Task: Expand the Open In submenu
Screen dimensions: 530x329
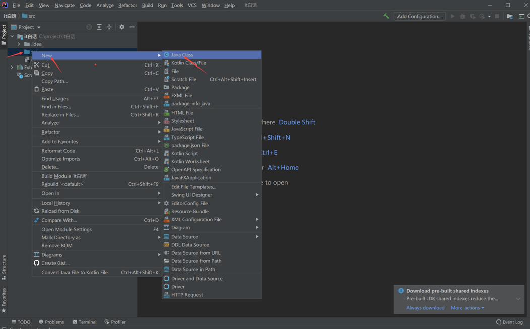Action: [97, 193]
